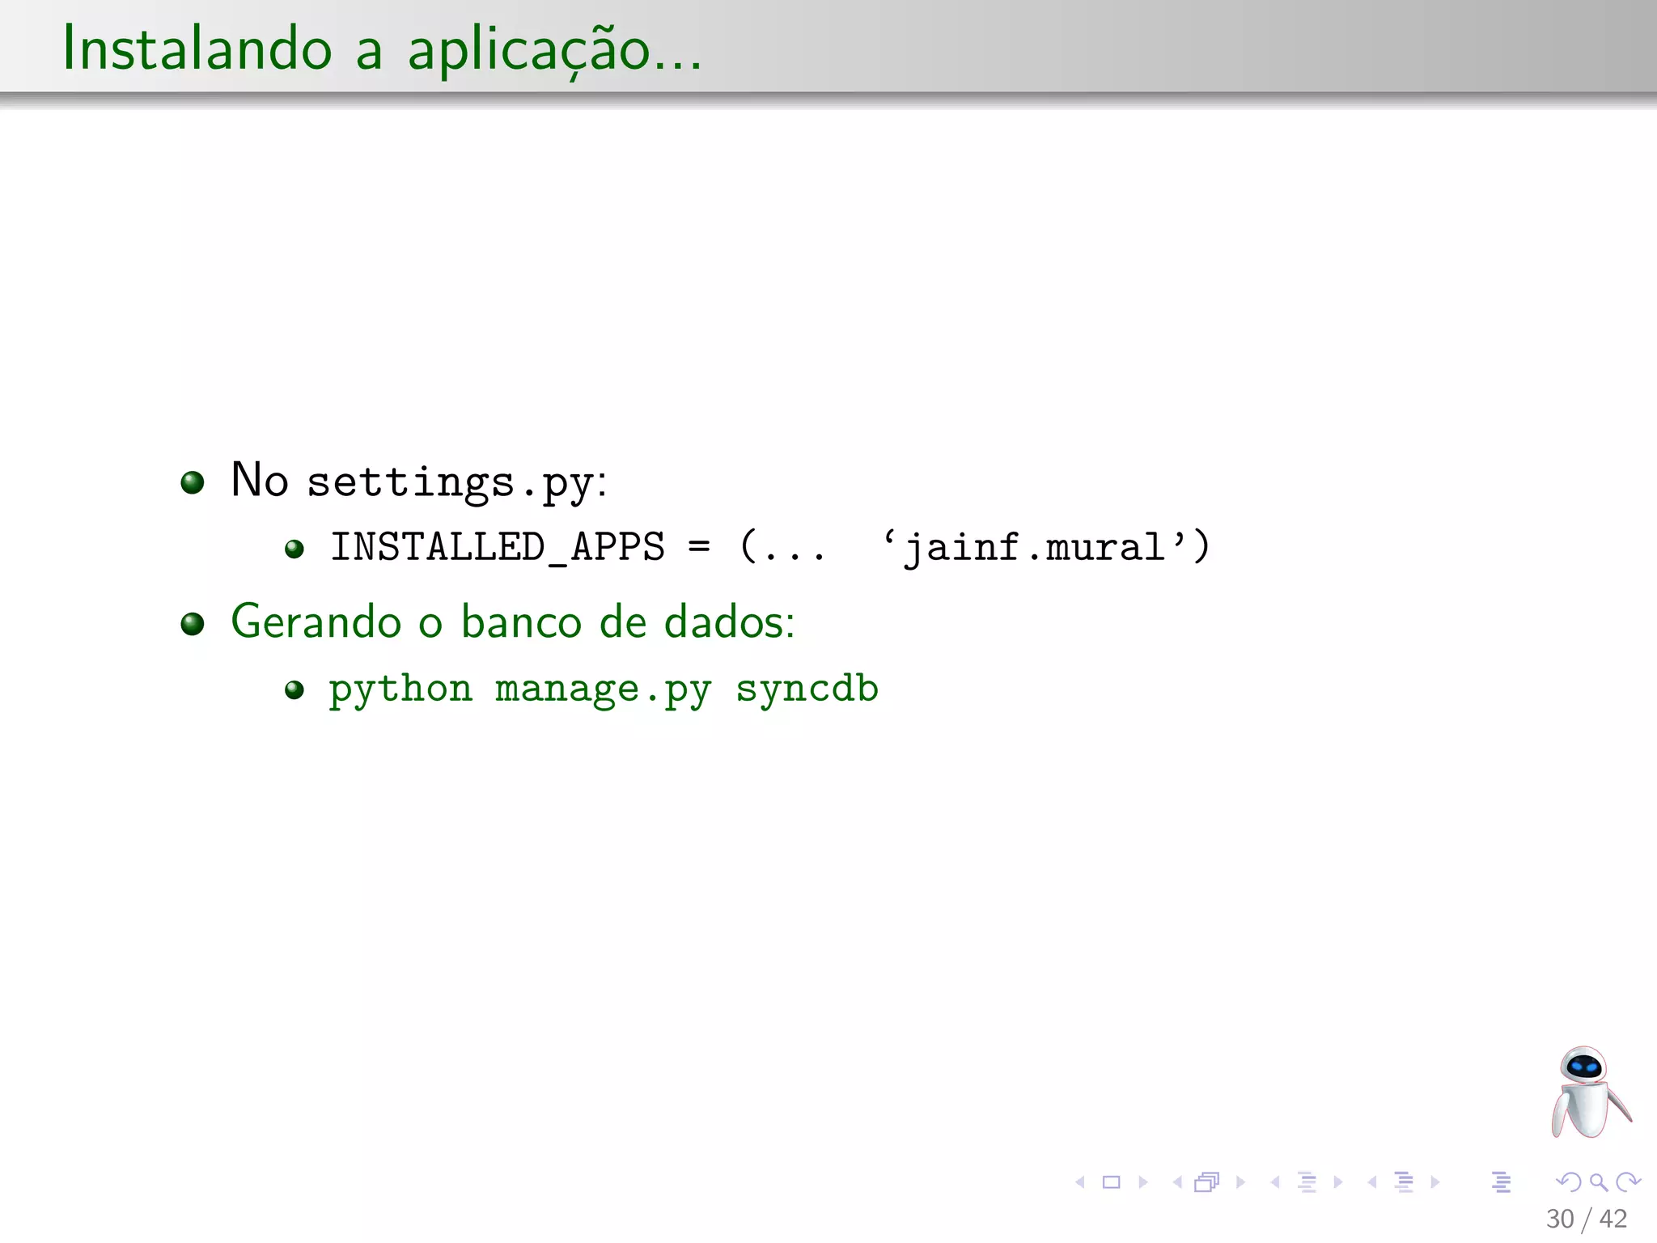Screen dimensions: 1657x1243
Task: Click the 'INSTALLED_APPS' code line
Action: click(770, 548)
